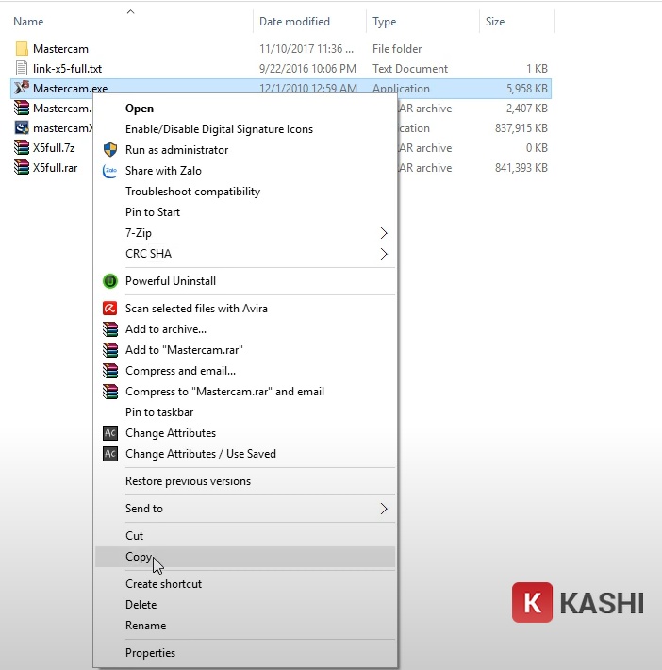This screenshot has width=662, height=670.
Task: Choose Pin to taskbar
Action: [x=159, y=412]
